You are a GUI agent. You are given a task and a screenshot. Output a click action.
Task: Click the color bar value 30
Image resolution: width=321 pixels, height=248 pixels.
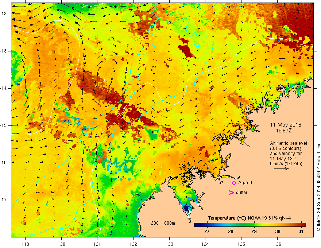[x=278, y=232]
